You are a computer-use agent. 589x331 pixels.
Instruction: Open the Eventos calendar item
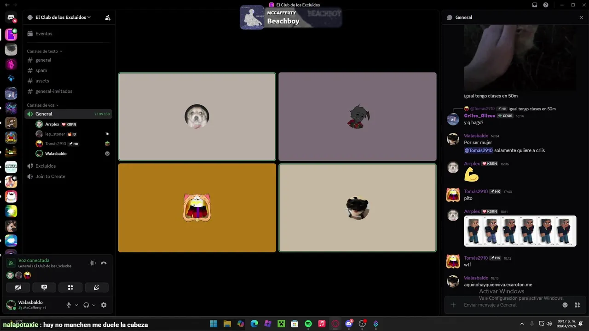pyautogui.click(x=69, y=34)
